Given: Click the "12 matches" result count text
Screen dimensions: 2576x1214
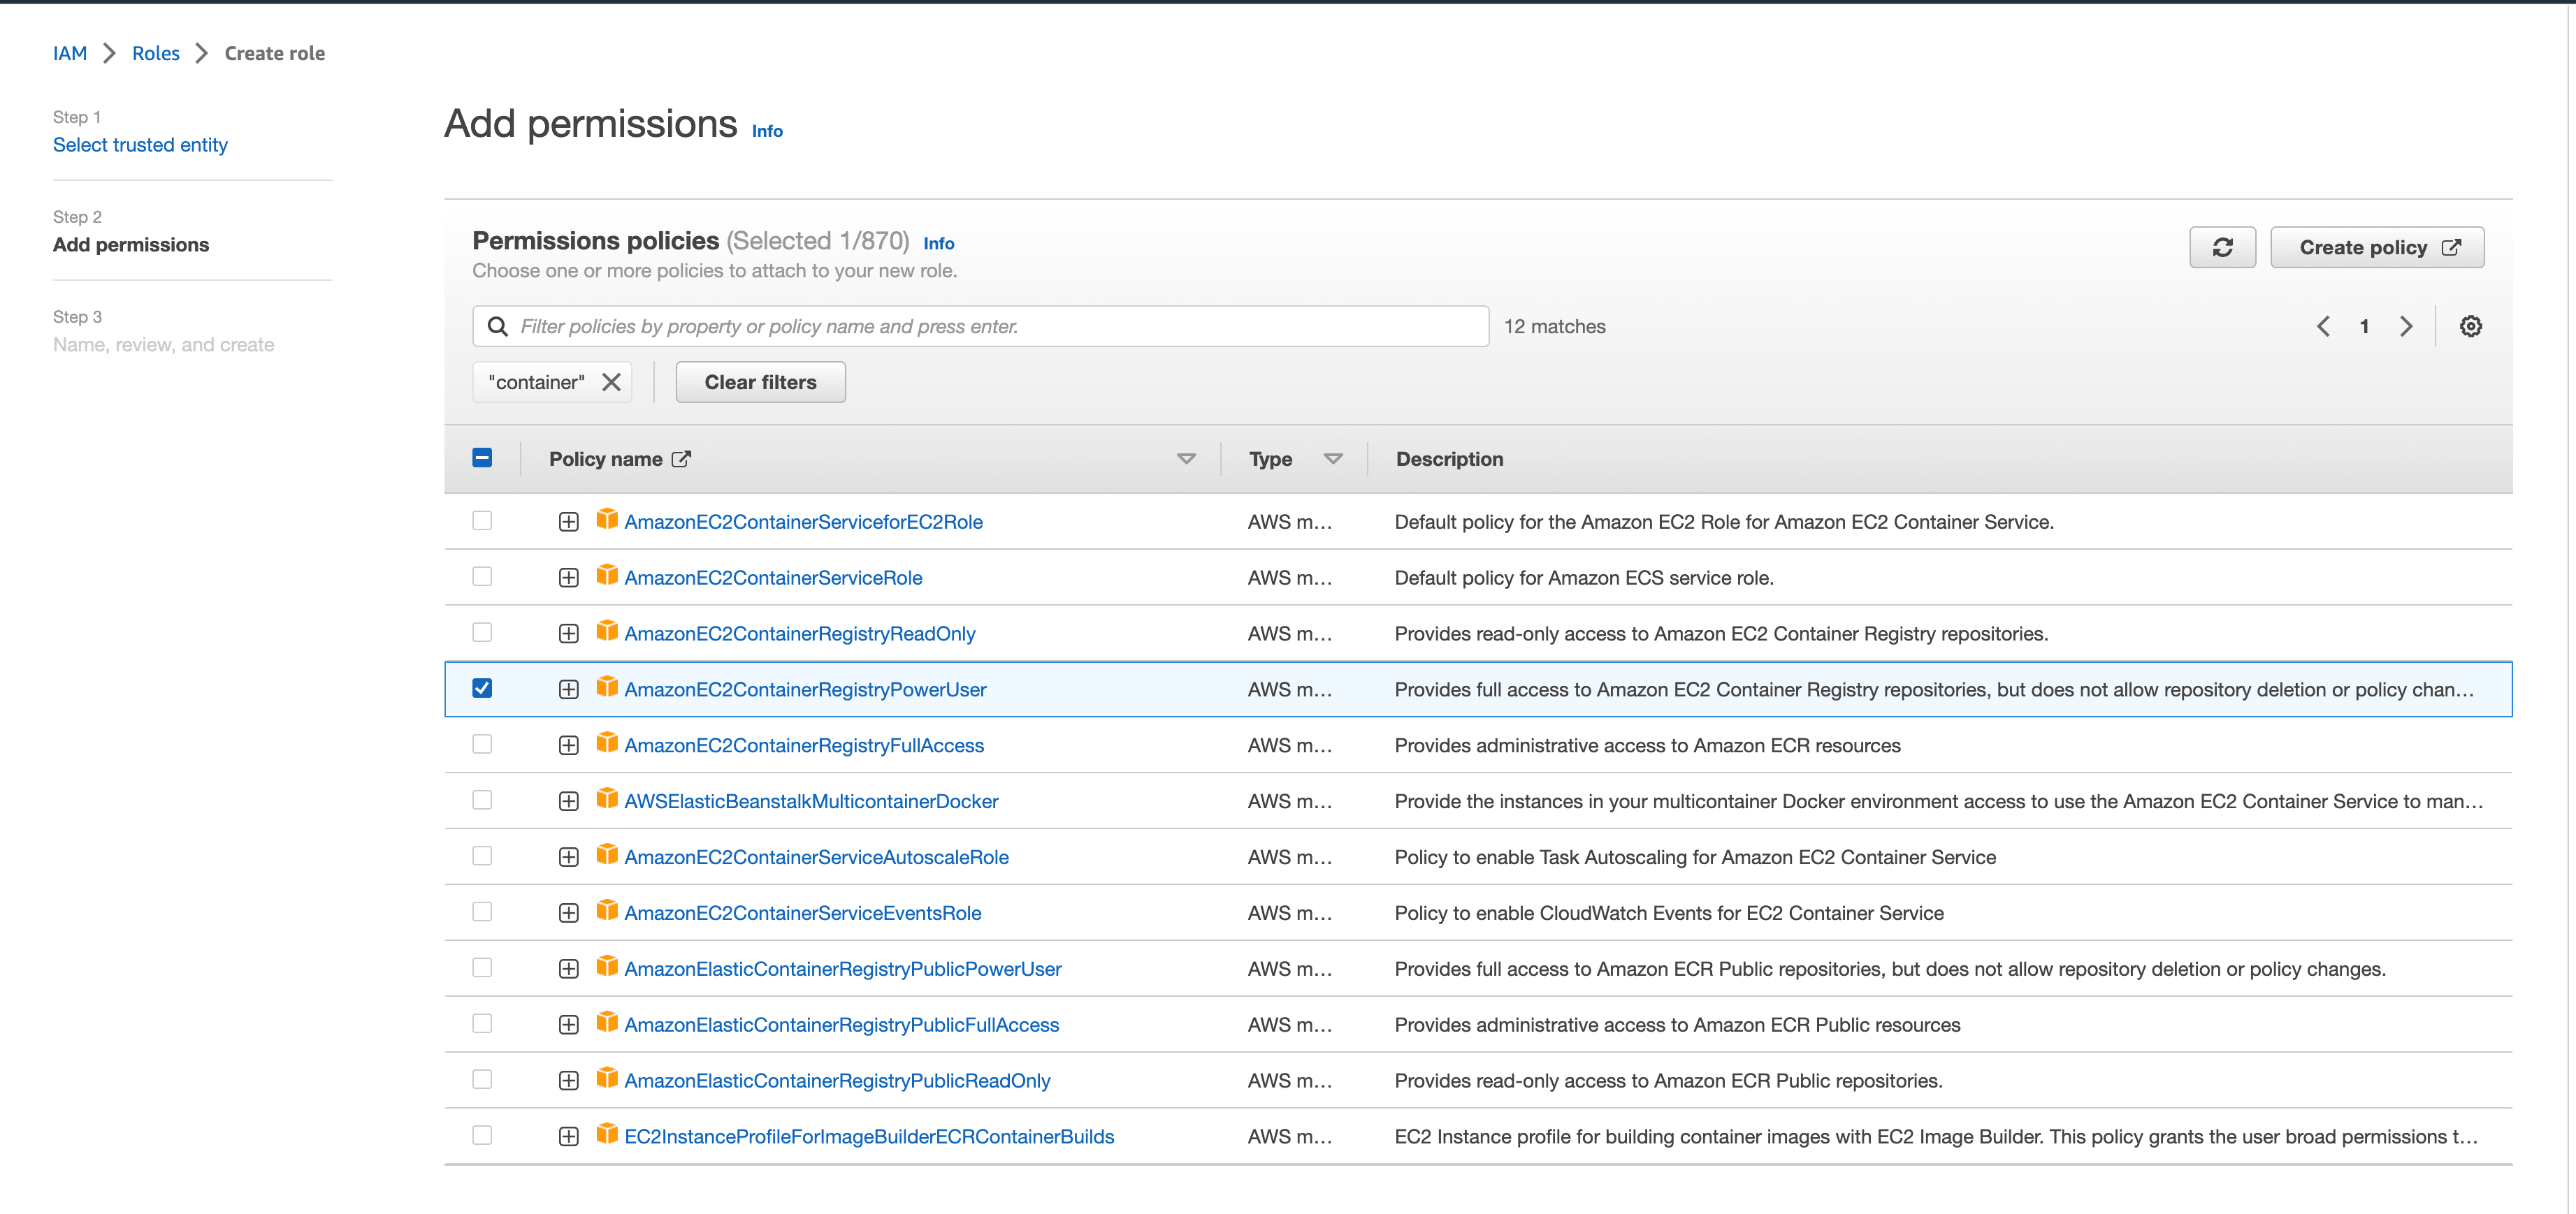Looking at the screenshot, I should click(x=1554, y=327).
